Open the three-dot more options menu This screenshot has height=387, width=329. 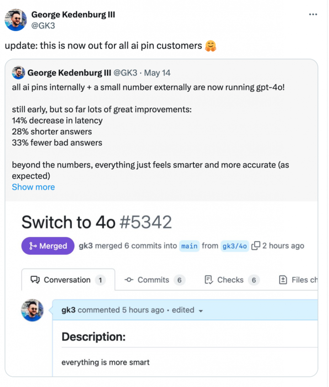(313, 14)
